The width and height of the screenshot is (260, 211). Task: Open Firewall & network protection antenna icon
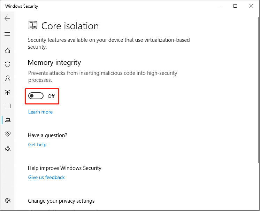tap(8, 92)
